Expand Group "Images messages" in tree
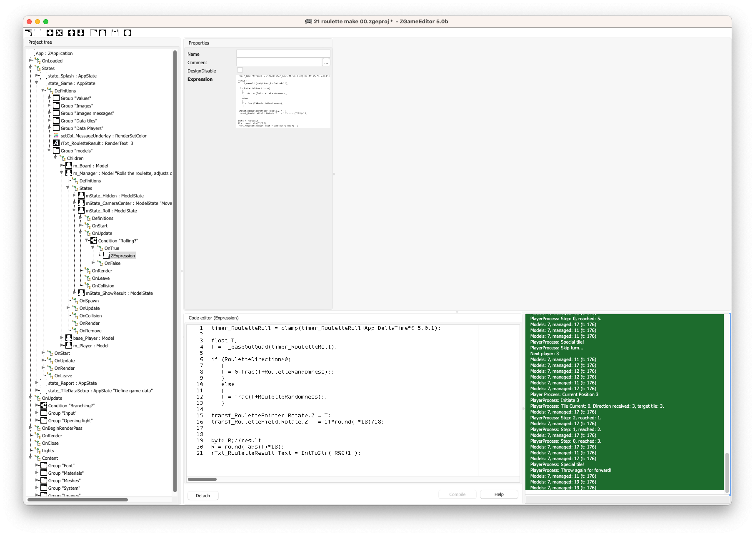Image resolution: width=755 pixels, height=536 pixels. point(49,113)
